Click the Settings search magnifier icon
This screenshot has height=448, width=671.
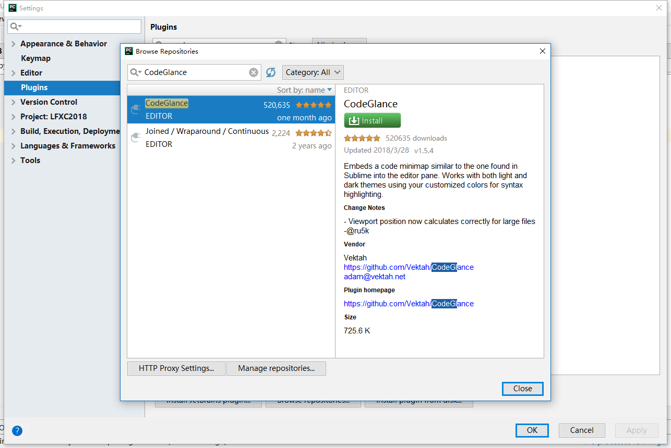pos(15,27)
